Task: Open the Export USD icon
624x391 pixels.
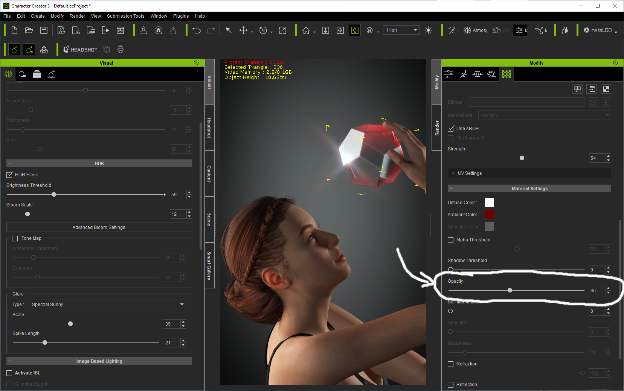Action: pyautogui.click(x=91, y=30)
